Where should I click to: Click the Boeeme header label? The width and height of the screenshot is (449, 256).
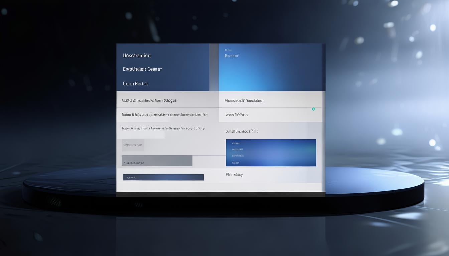click(232, 56)
